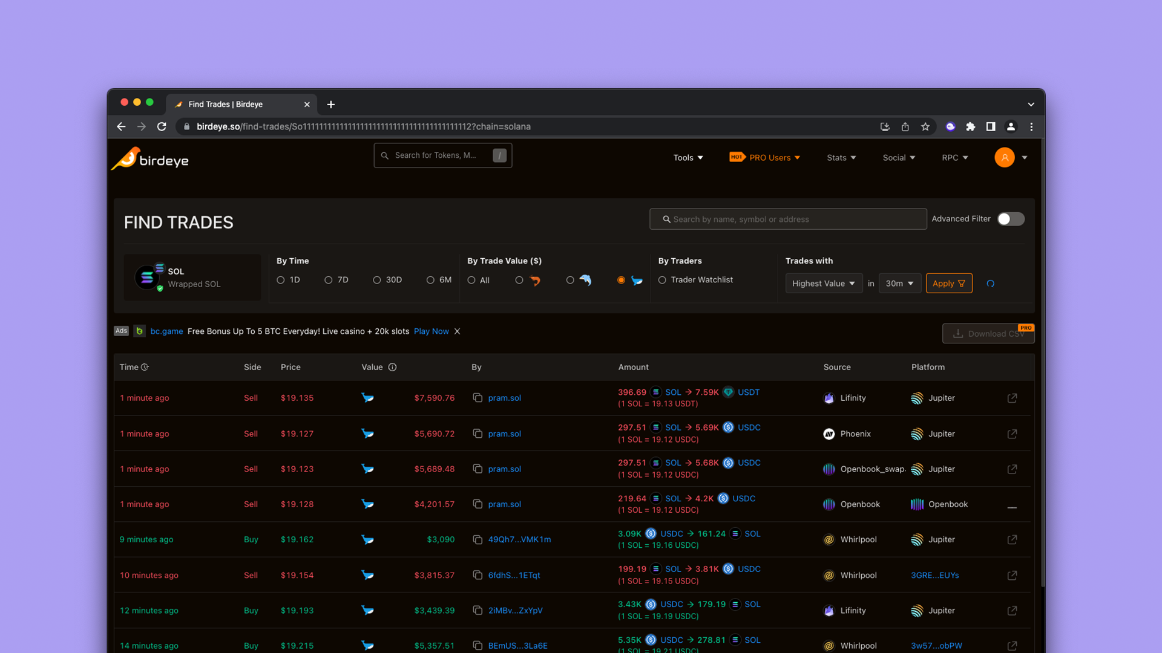The image size is (1162, 653).
Task: Click the Value info icon
Action: [x=392, y=367]
